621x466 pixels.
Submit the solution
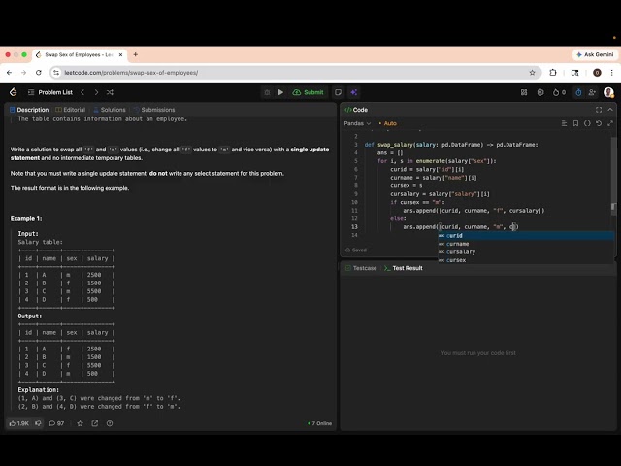coord(309,92)
